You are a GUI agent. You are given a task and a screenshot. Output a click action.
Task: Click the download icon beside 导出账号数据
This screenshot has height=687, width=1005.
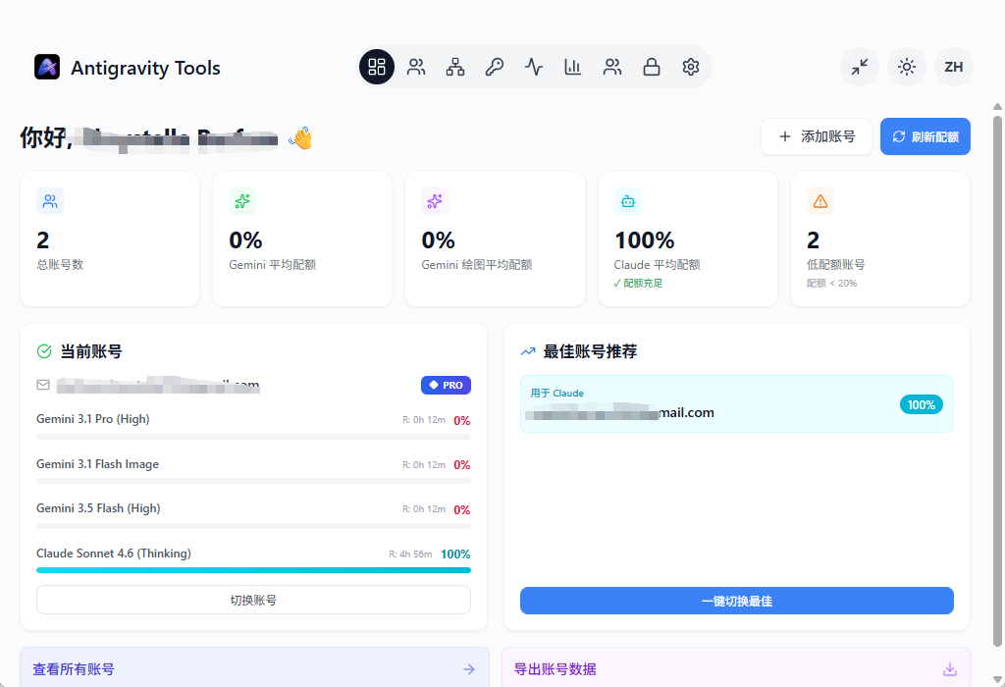tap(950, 669)
